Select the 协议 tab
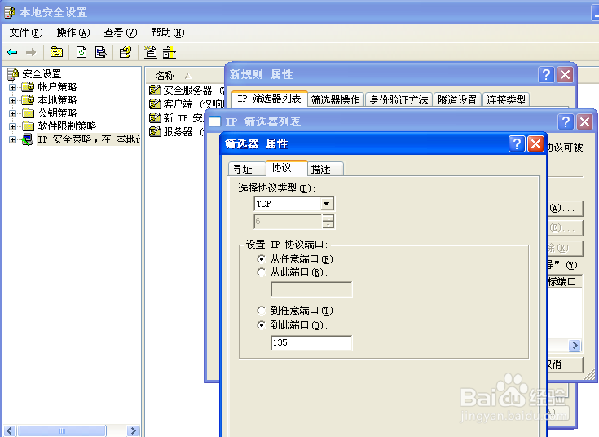The width and height of the screenshot is (599, 437). coord(287,168)
